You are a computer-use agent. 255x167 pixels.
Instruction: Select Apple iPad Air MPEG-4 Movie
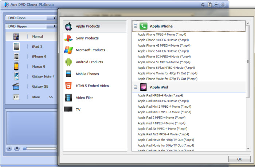coord(162,129)
